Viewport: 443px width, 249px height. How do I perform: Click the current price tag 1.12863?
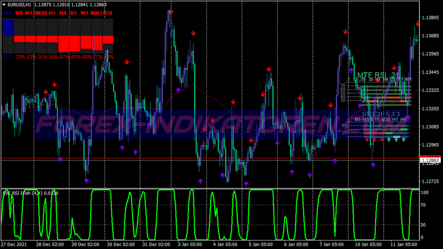pyautogui.click(x=430, y=160)
